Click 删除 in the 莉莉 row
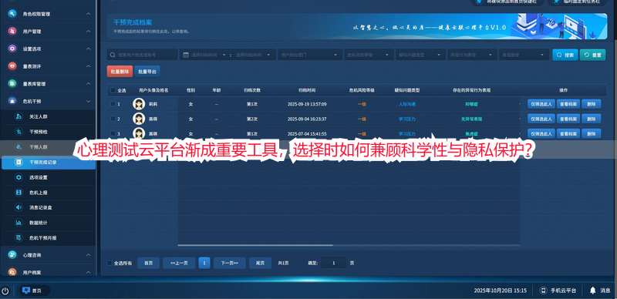The height and width of the screenshot is (299, 617). pos(592,104)
